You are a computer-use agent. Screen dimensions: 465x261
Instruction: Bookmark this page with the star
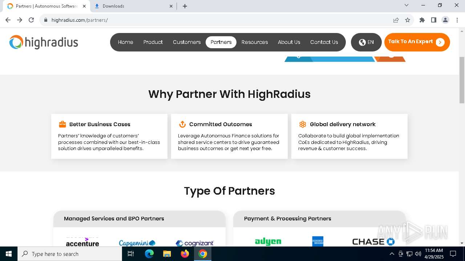click(x=408, y=20)
